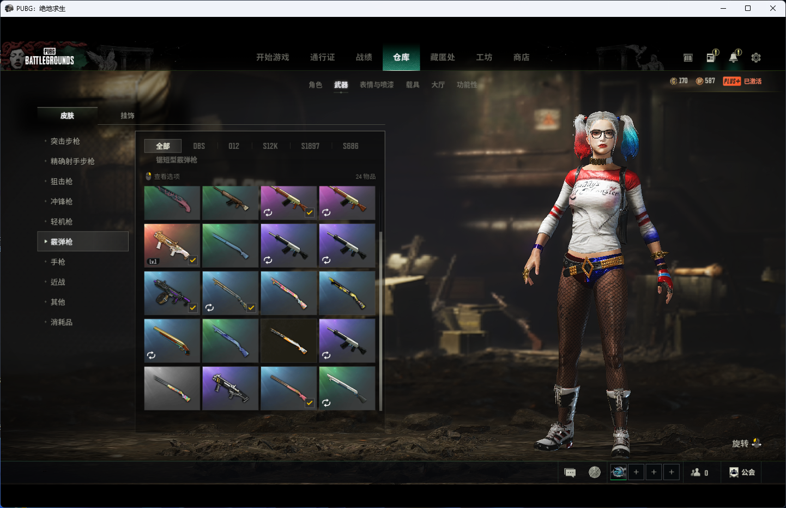786x508 pixels.
Task: Click the PLUS+ badge
Action: pyautogui.click(x=731, y=81)
